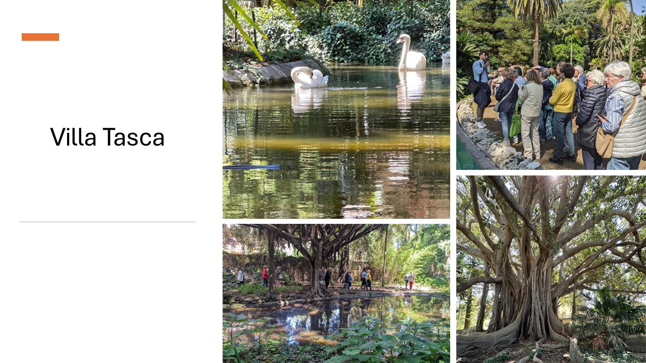Click the blue pipe floating in the pond
The image size is (646, 363).
coord(251,167)
